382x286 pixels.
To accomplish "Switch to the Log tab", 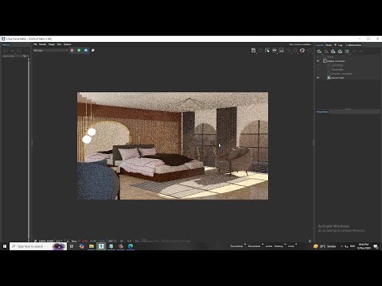I will 339,45.
